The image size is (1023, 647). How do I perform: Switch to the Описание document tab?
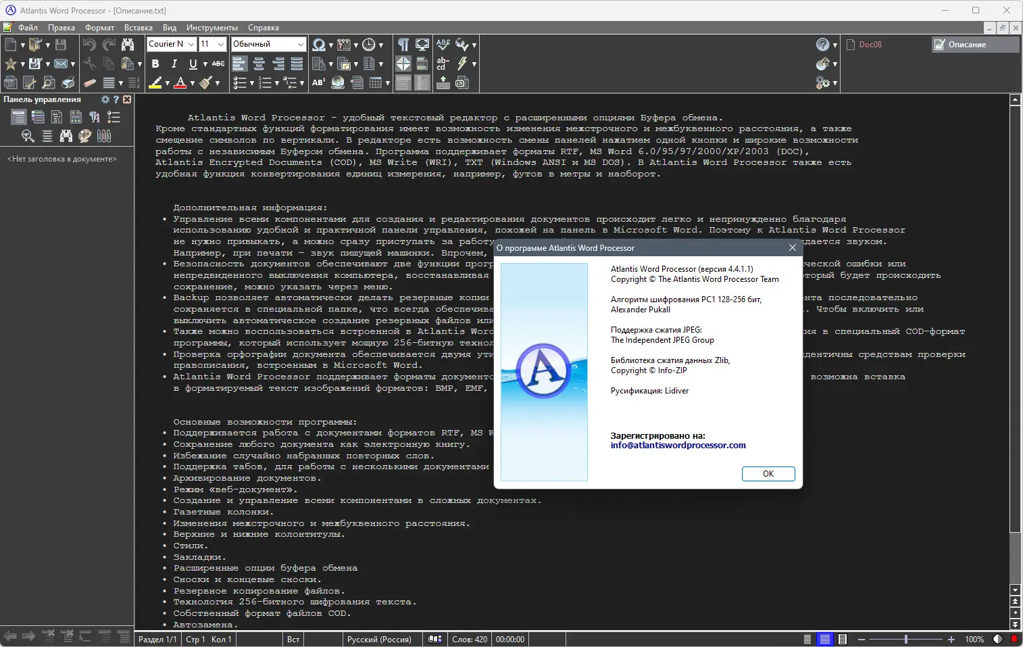(976, 45)
